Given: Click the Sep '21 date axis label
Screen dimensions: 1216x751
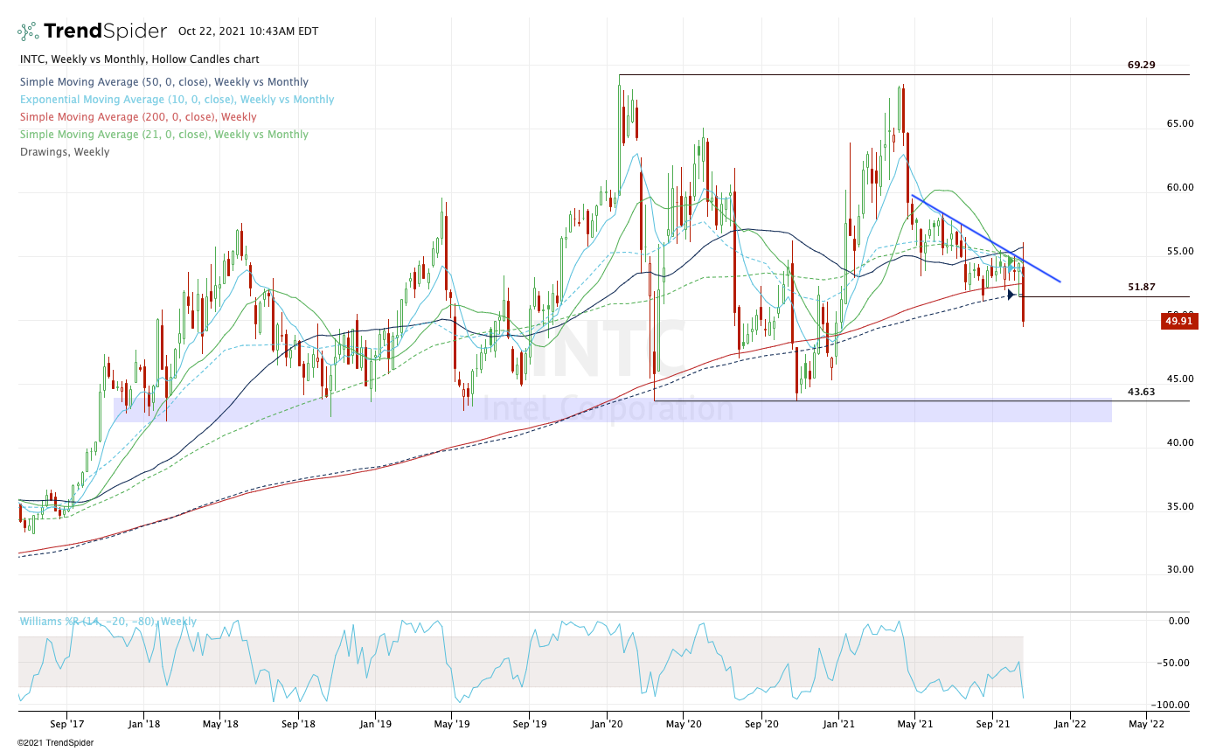Looking at the screenshot, I should point(993,724).
